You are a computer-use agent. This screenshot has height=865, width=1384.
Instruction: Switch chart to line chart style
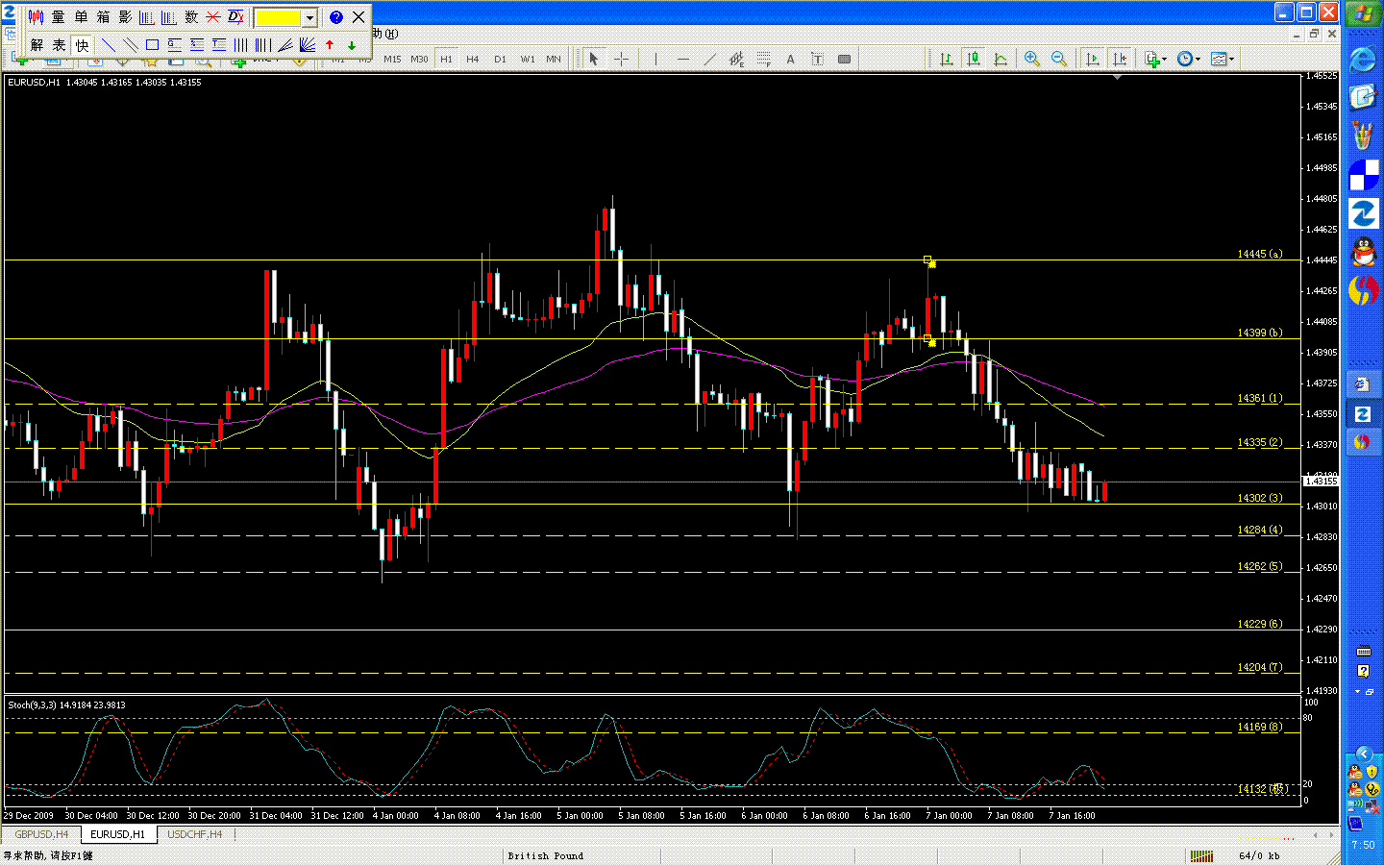point(1001,60)
